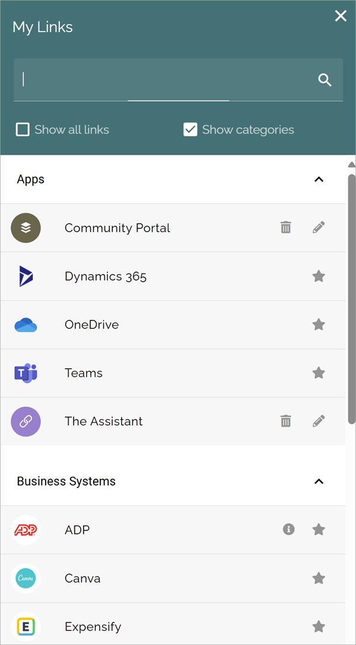
Task: Star the Teams link
Action: (319, 373)
